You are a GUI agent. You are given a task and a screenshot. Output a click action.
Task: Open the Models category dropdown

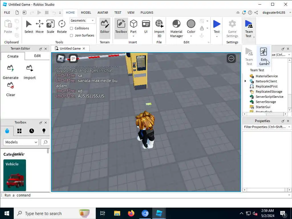21,142
